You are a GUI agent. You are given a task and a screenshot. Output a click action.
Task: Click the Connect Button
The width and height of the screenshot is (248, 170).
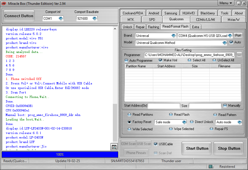tap(19, 16)
